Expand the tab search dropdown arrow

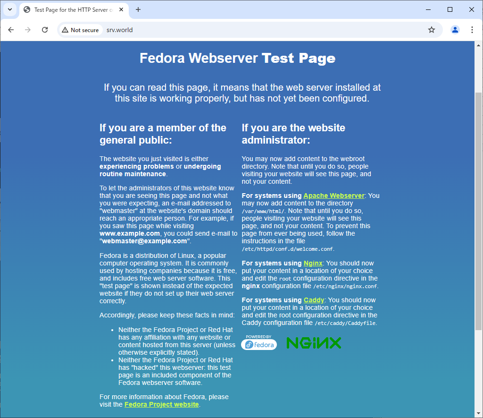(x=10, y=9)
